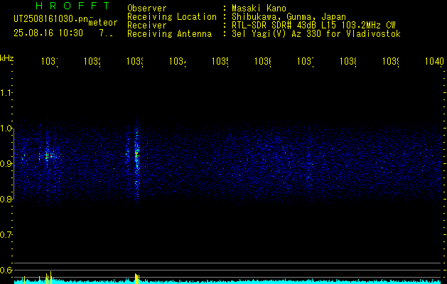
Task: Click the 0.7 frequency axis label
Action: click(6, 235)
